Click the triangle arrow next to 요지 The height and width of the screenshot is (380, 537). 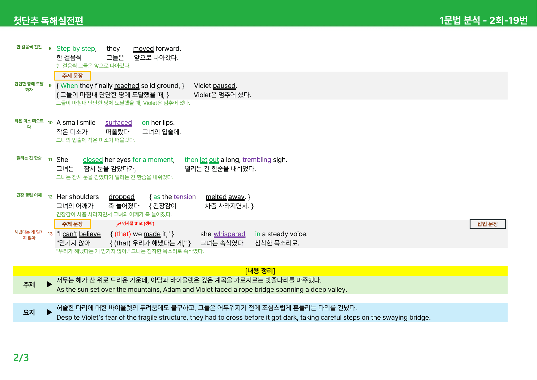[x=50, y=312]
